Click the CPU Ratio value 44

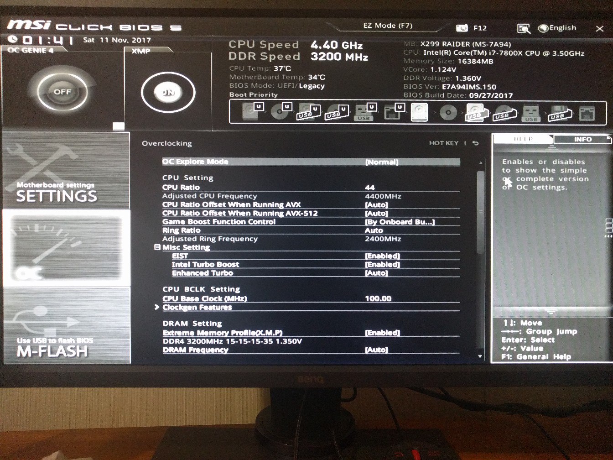point(370,188)
